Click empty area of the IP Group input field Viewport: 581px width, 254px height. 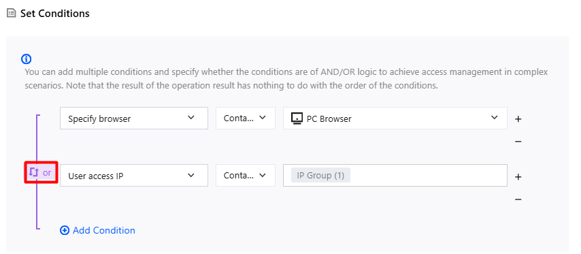coord(426,176)
